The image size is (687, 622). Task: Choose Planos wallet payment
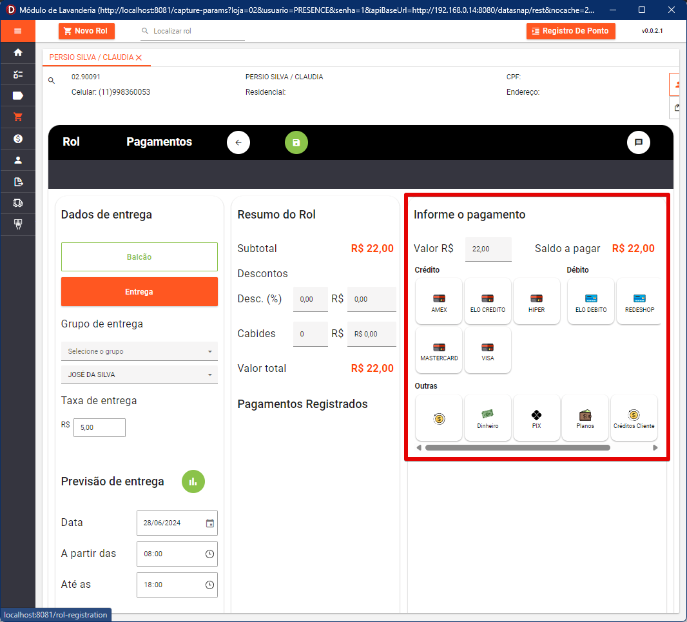(x=585, y=418)
